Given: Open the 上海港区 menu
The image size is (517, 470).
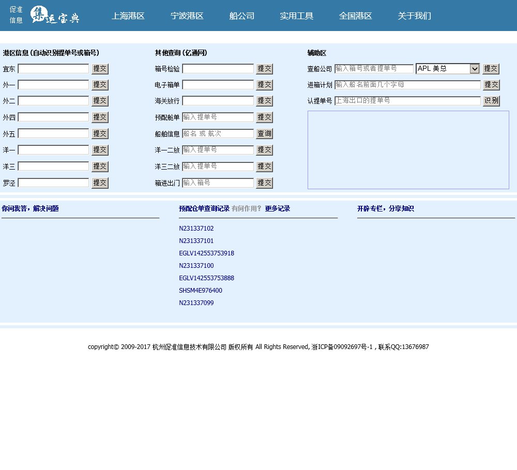Looking at the screenshot, I should pyautogui.click(x=128, y=16).
